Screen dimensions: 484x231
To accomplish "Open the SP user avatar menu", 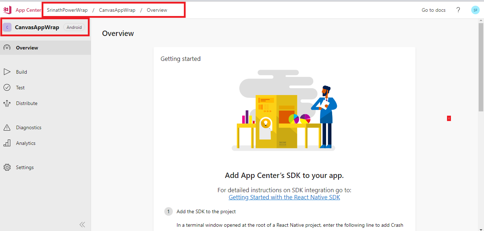I will (x=475, y=10).
